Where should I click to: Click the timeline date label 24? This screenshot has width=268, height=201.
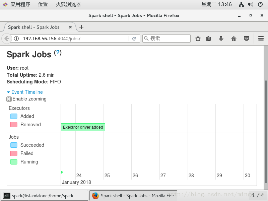click(x=79, y=176)
